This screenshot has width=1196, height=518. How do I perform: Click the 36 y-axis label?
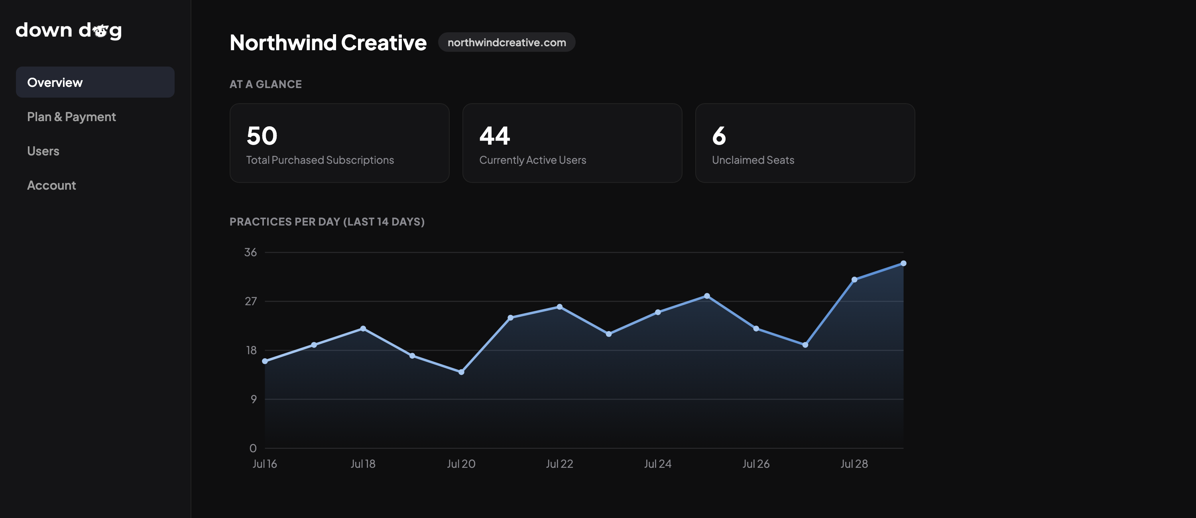point(250,252)
